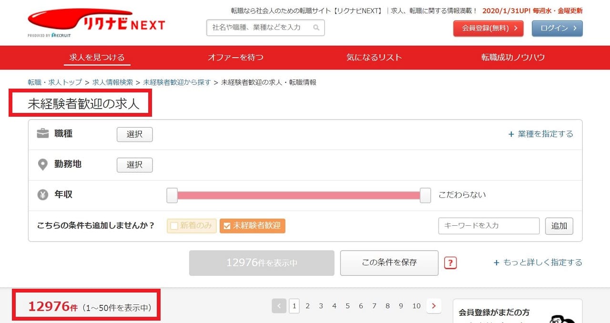This screenshot has width=610, height=323.
Task: Enable the 新着のみ checkbox
Action: coord(174,226)
